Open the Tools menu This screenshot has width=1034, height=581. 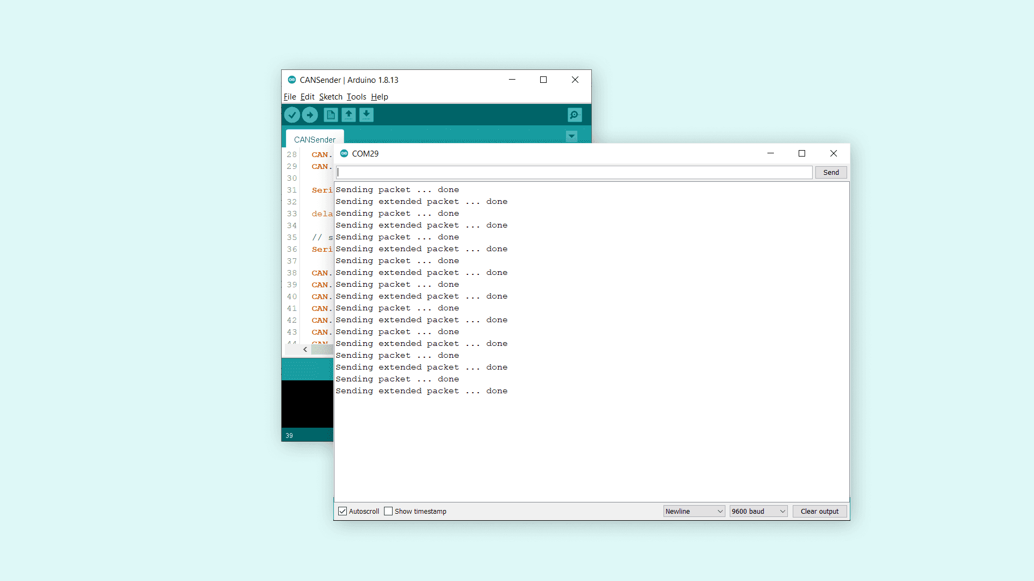[356, 97]
